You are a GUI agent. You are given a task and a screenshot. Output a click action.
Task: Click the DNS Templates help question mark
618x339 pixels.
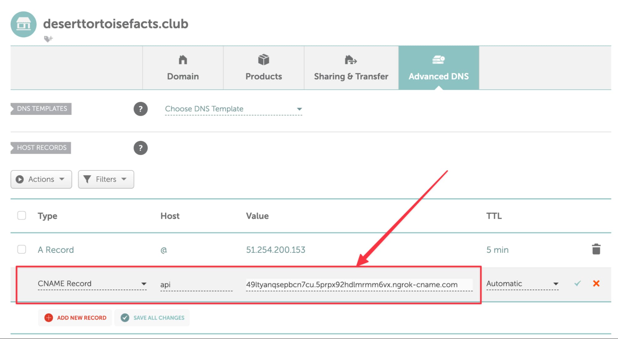point(140,109)
